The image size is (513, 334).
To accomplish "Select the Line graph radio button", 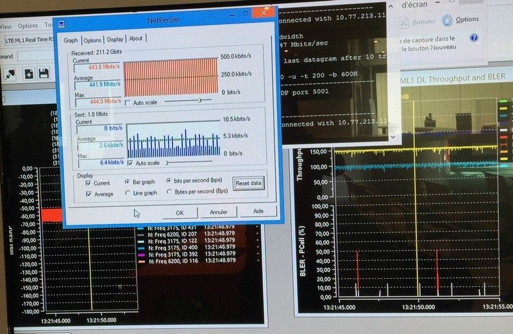I will (128, 193).
